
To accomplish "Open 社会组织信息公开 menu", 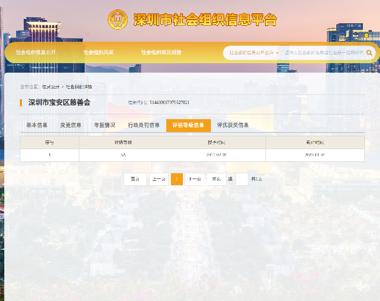I will click(36, 52).
